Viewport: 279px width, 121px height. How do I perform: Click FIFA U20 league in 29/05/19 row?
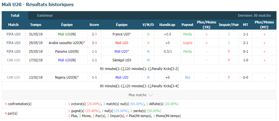click(13, 43)
